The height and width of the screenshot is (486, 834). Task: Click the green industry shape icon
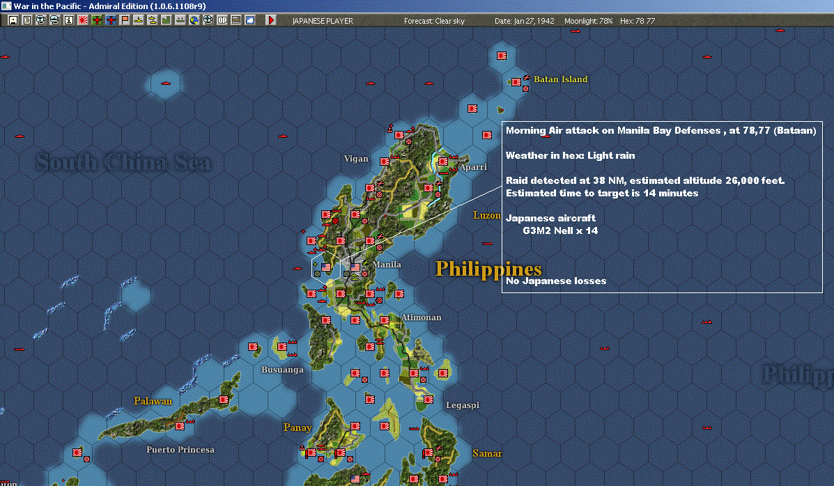pos(166,20)
